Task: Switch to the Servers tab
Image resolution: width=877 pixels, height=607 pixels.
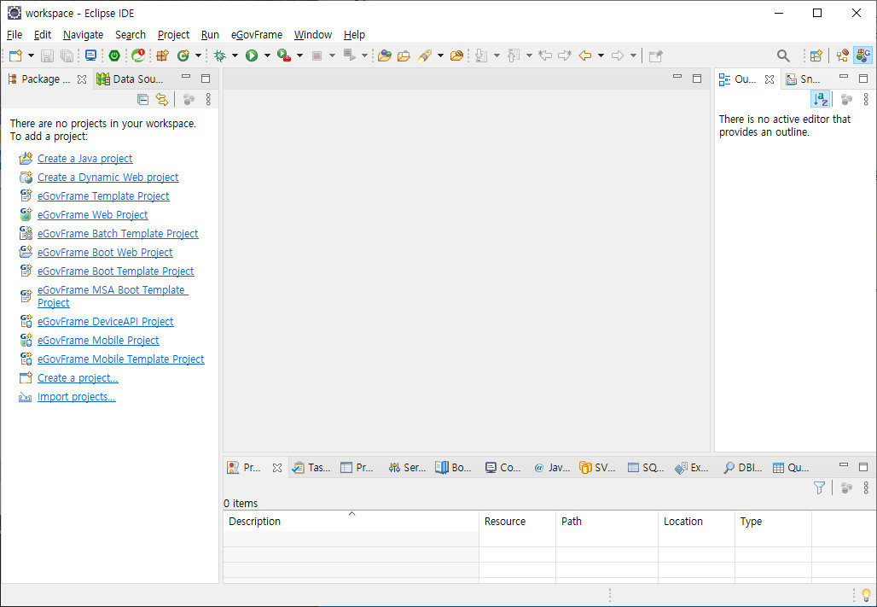Action: (408, 468)
